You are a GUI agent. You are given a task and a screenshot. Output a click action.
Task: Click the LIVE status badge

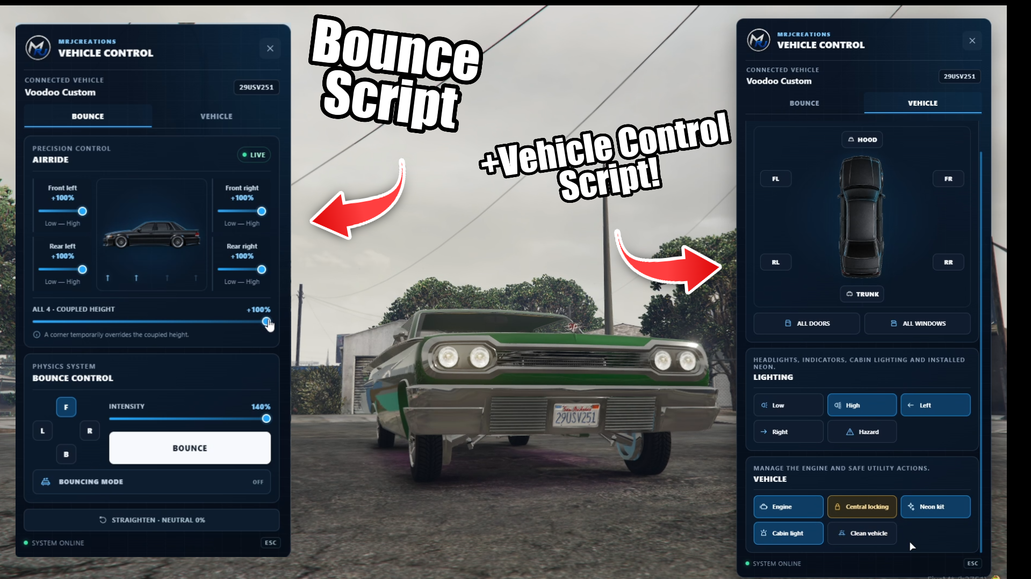(x=254, y=155)
